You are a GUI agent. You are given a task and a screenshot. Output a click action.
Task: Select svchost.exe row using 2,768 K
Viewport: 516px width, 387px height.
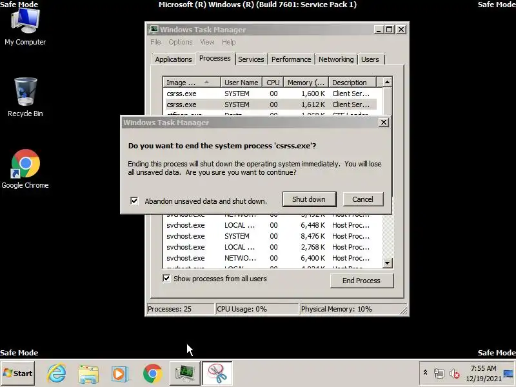[x=272, y=247]
